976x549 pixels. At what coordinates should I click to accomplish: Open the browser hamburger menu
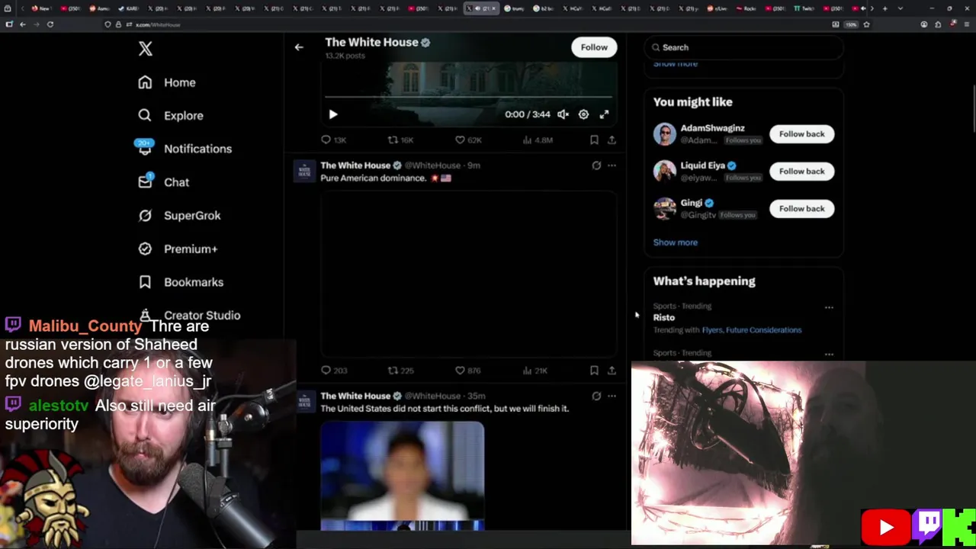point(966,24)
